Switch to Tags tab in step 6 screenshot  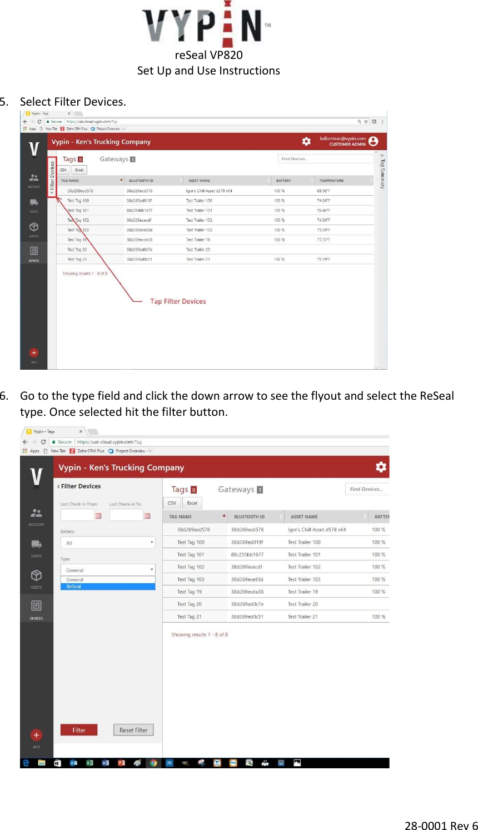(x=184, y=489)
